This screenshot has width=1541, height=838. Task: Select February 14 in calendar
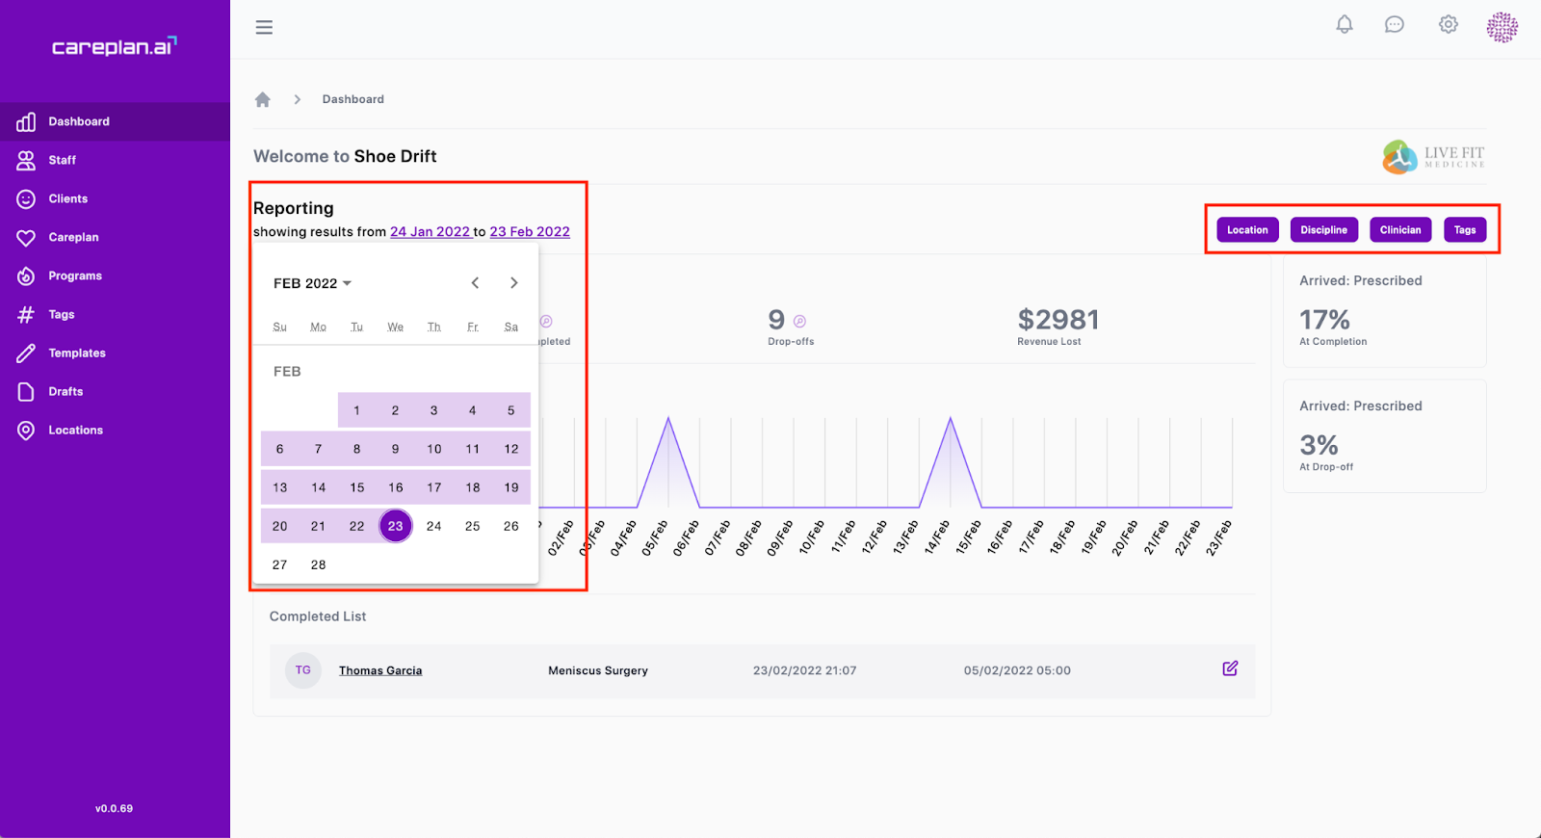click(x=318, y=487)
